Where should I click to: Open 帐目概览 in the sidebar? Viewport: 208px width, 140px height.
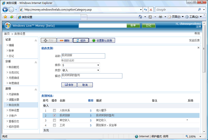point(14,67)
